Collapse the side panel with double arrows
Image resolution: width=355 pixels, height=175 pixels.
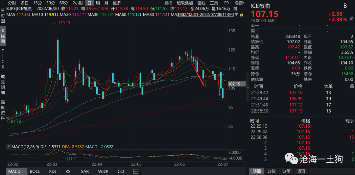[x=248, y=87]
